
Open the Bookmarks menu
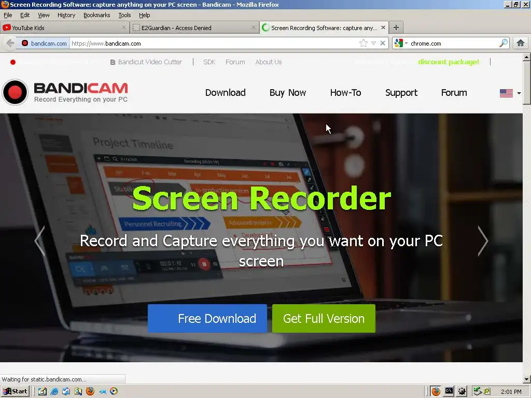pyautogui.click(x=97, y=15)
